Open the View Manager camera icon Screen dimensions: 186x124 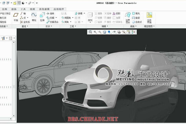pos(119,32)
